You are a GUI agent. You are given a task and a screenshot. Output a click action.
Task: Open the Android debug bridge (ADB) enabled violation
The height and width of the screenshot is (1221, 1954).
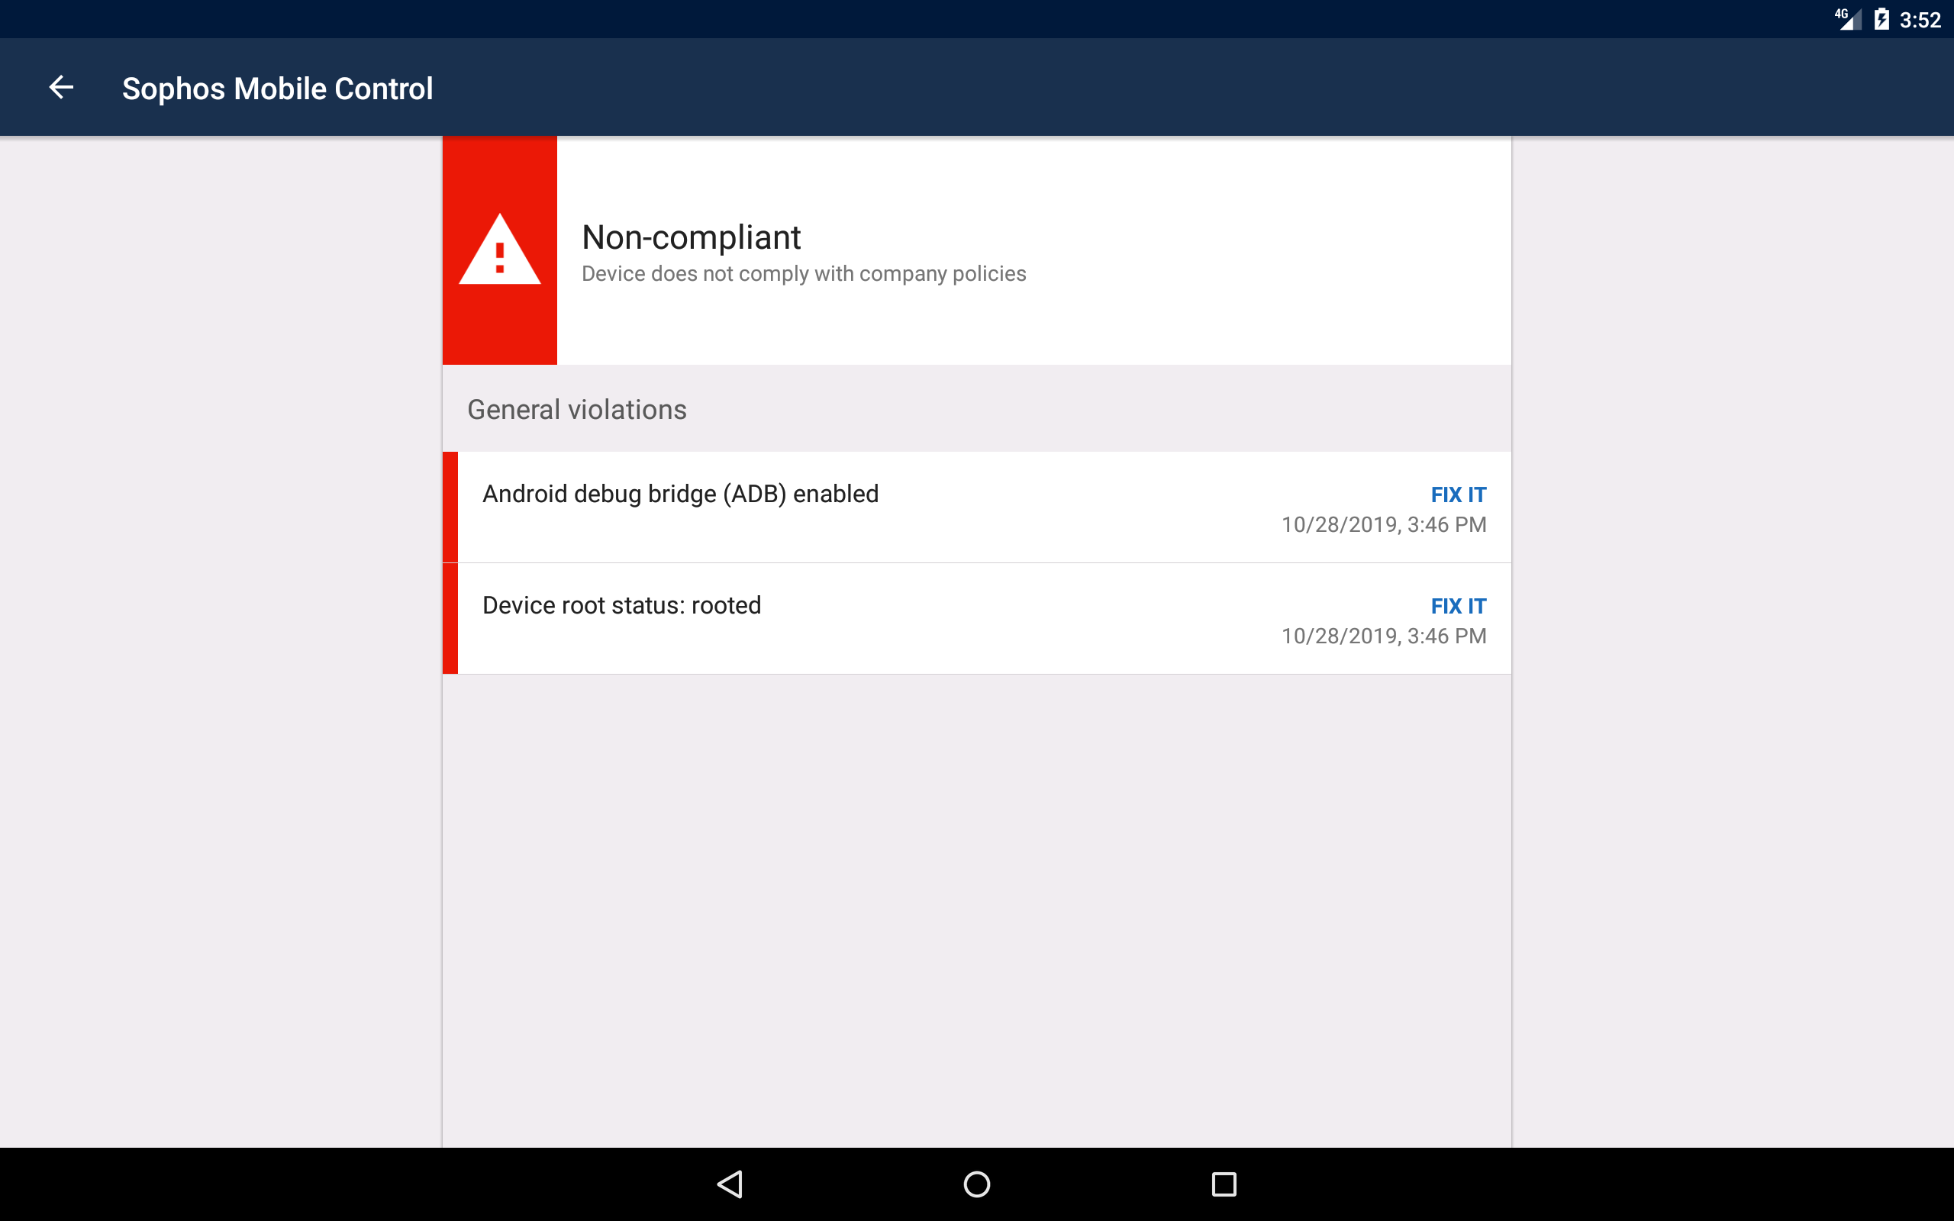click(x=976, y=507)
